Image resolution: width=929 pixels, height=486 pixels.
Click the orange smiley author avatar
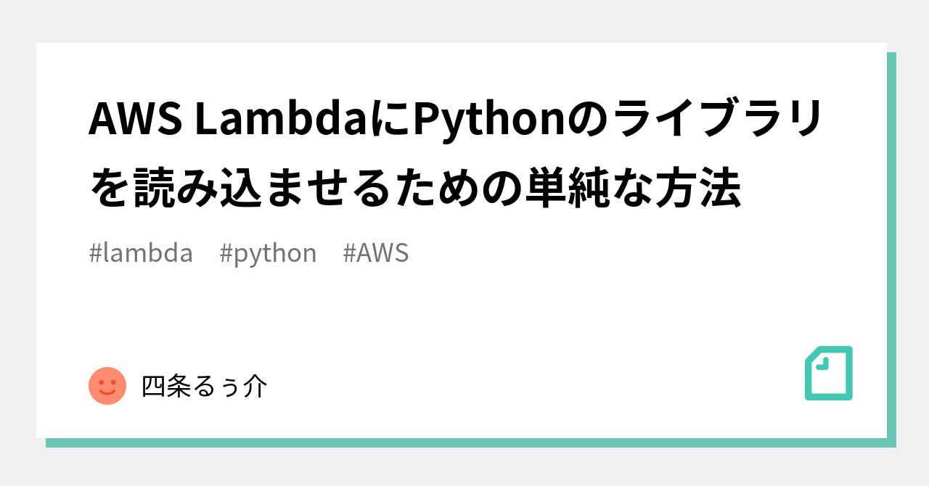(x=107, y=386)
